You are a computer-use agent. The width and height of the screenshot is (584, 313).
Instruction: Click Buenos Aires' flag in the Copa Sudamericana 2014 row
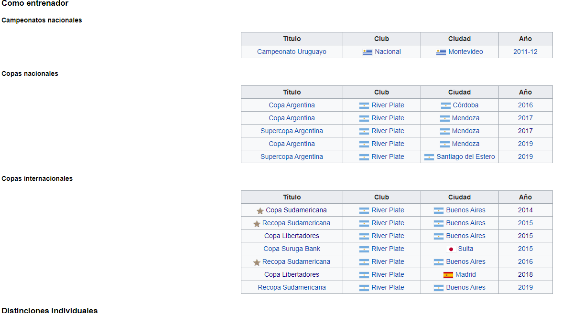(439, 210)
